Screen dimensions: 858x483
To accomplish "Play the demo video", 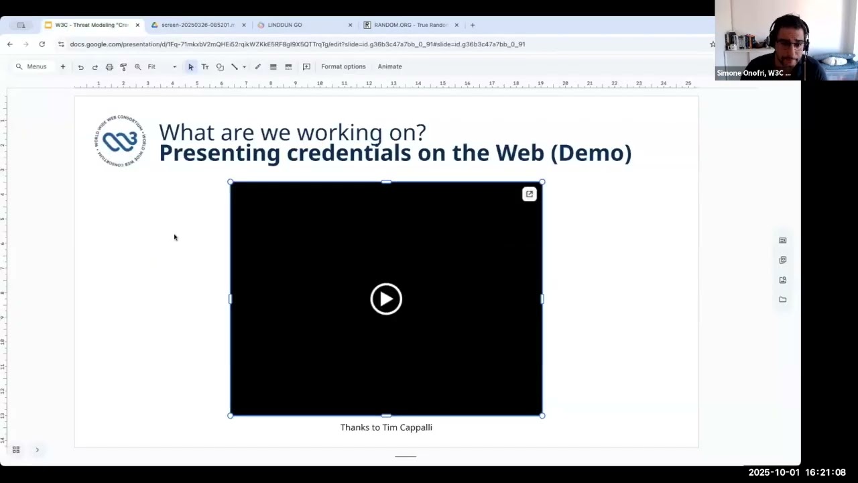I will coord(386,299).
